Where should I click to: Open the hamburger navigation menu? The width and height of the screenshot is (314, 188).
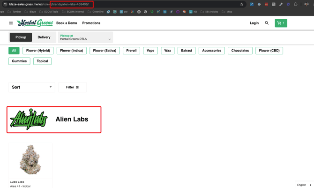11,23
